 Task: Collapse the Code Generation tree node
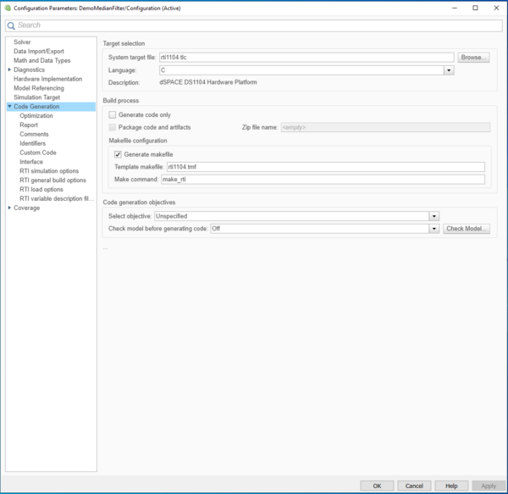click(9, 107)
